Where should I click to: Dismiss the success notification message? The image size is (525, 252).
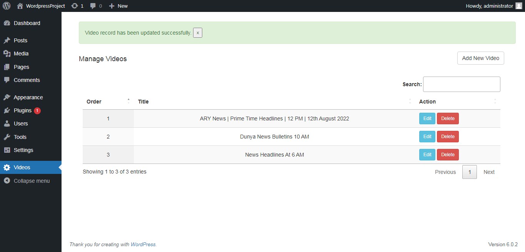[x=198, y=33]
